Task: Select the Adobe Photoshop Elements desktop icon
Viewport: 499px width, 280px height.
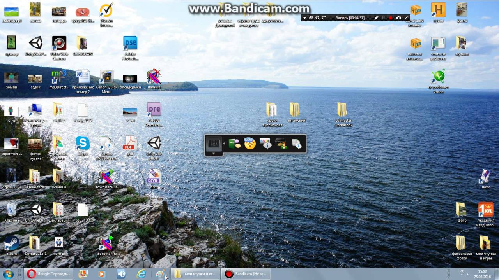Action: click(130, 48)
